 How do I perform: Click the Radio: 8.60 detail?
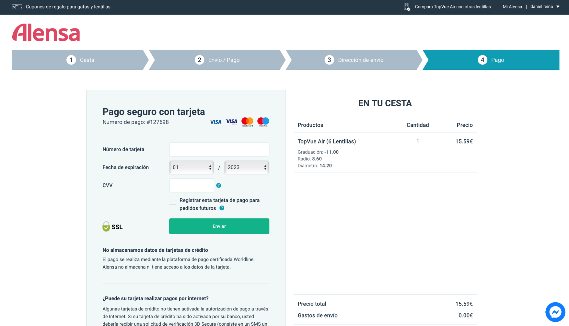click(x=310, y=159)
